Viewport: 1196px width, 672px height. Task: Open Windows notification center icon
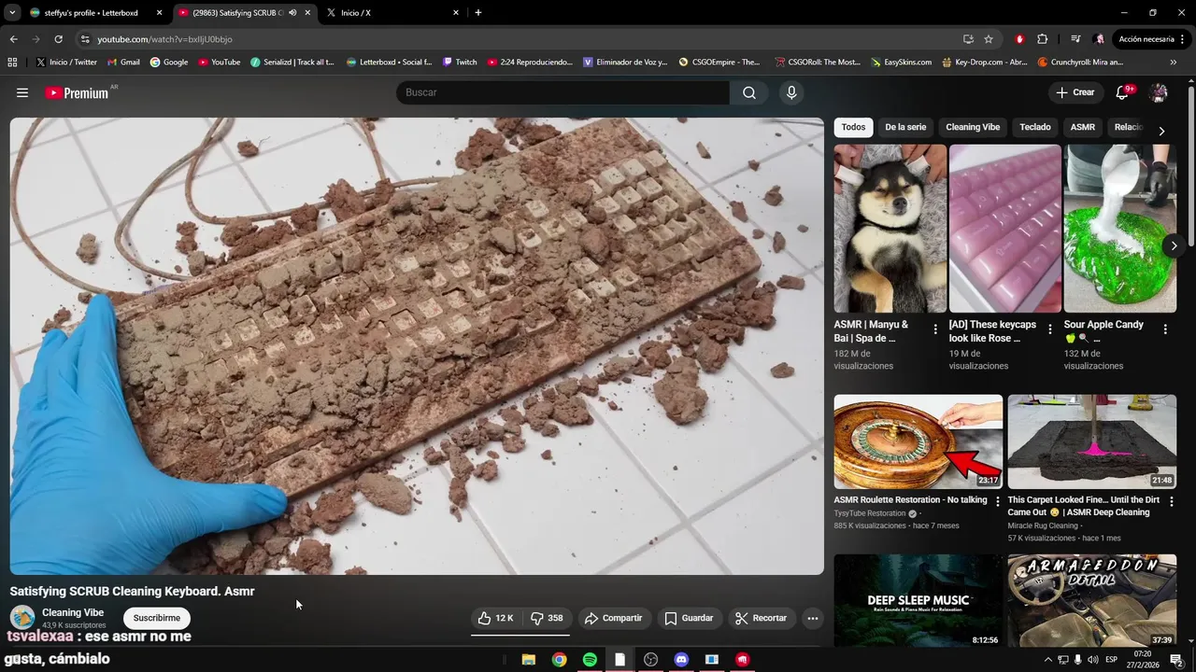click(x=1176, y=659)
